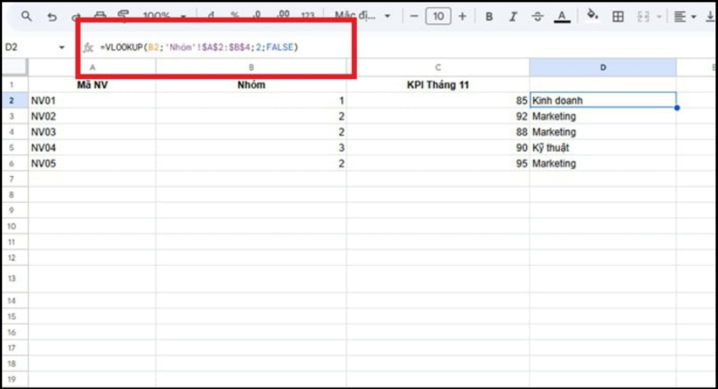The image size is (718, 389).
Task: Increase font size with plus button
Action: click(x=462, y=16)
